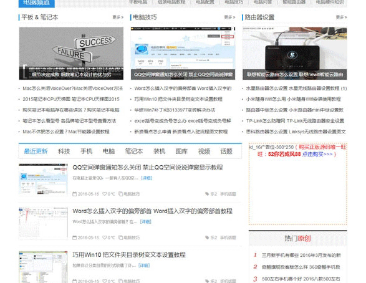
Task: Open link Mac怎么关闭VoiceOver
Action: tap(72, 89)
